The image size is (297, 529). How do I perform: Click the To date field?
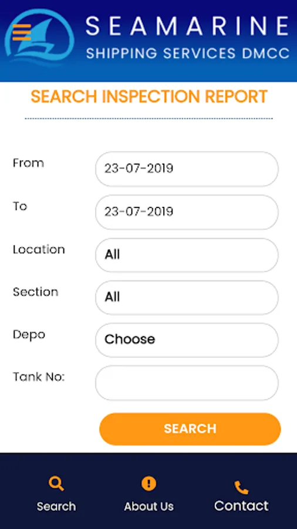point(187,212)
